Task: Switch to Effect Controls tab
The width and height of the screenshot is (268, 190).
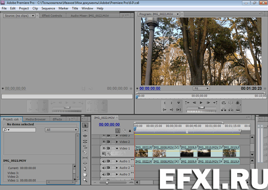Action: (52, 16)
